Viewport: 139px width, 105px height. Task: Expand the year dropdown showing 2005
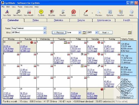coord(96,33)
